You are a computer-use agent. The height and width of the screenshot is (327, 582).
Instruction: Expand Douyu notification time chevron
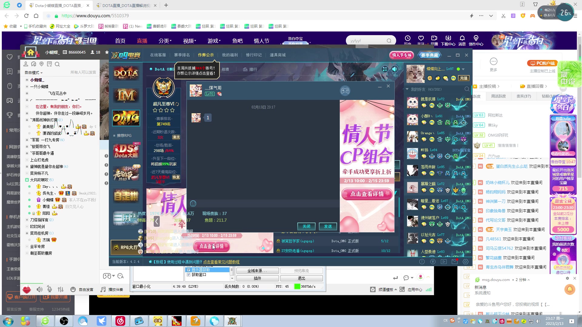(528, 280)
